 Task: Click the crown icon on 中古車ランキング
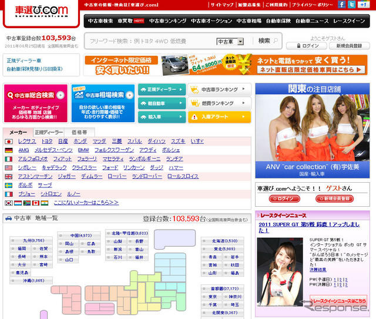point(194,90)
